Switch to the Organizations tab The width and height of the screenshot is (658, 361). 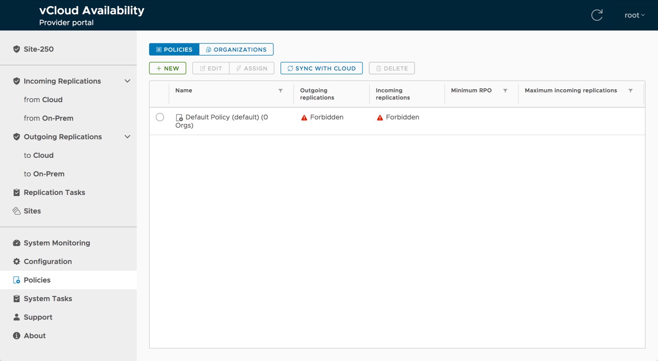pos(236,50)
